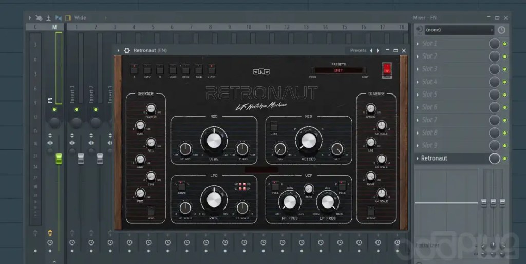Viewport: 526px width, 264px height.
Task: Toggle the LFO SHAPE switch
Action: (181, 186)
